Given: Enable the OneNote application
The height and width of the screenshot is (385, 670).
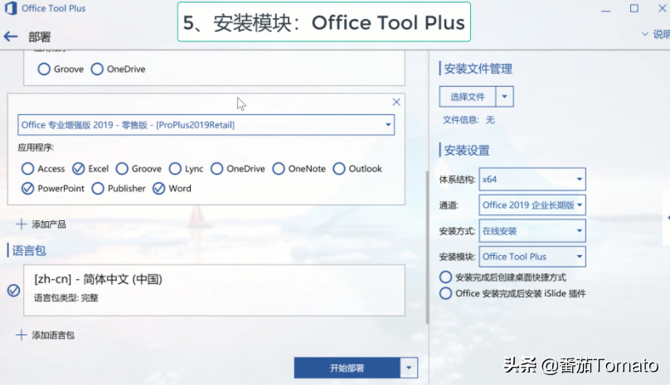Looking at the screenshot, I should tap(278, 169).
